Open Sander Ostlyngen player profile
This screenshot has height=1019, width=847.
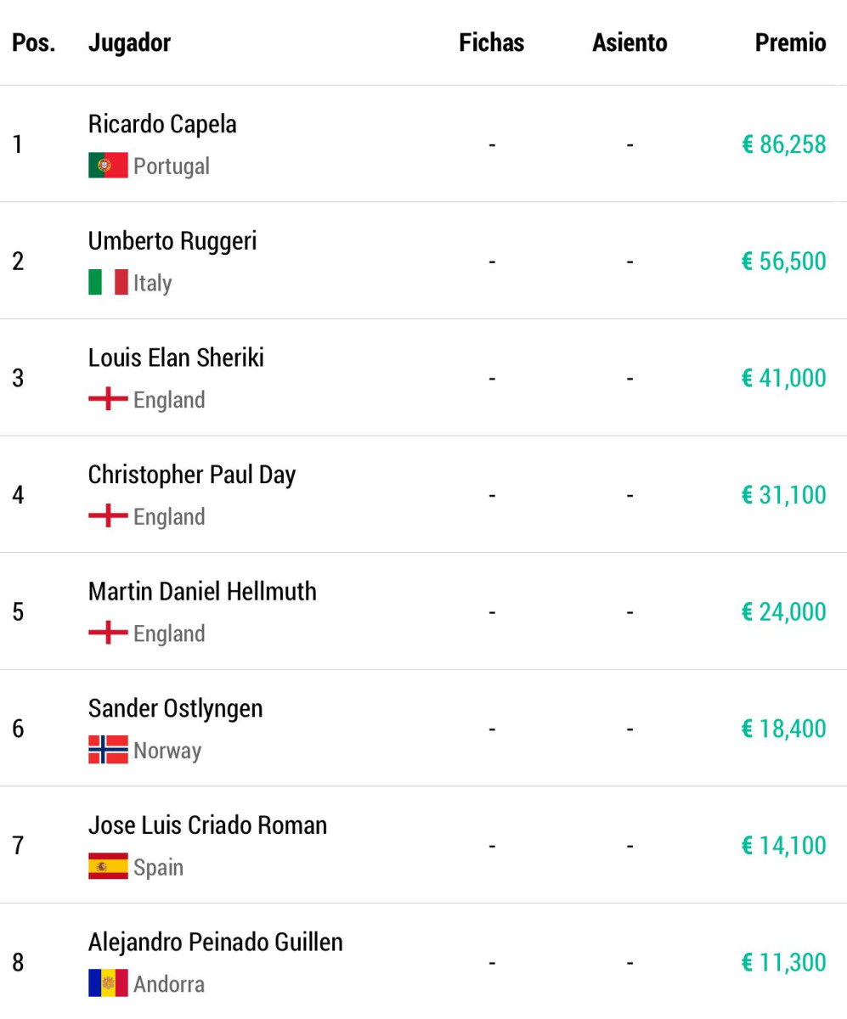[x=176, y=708]
